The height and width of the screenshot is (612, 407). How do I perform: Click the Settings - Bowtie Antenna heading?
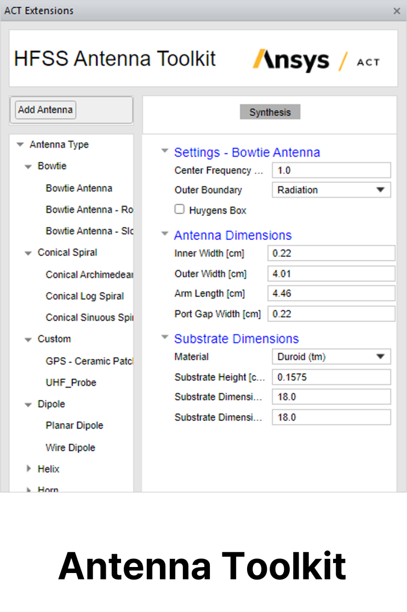tap(247, 152)
